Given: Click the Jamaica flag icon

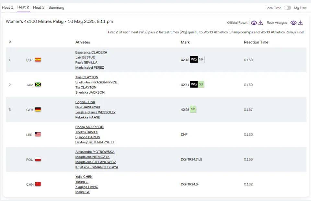Looking at the screenshot, I should [38, 85].
